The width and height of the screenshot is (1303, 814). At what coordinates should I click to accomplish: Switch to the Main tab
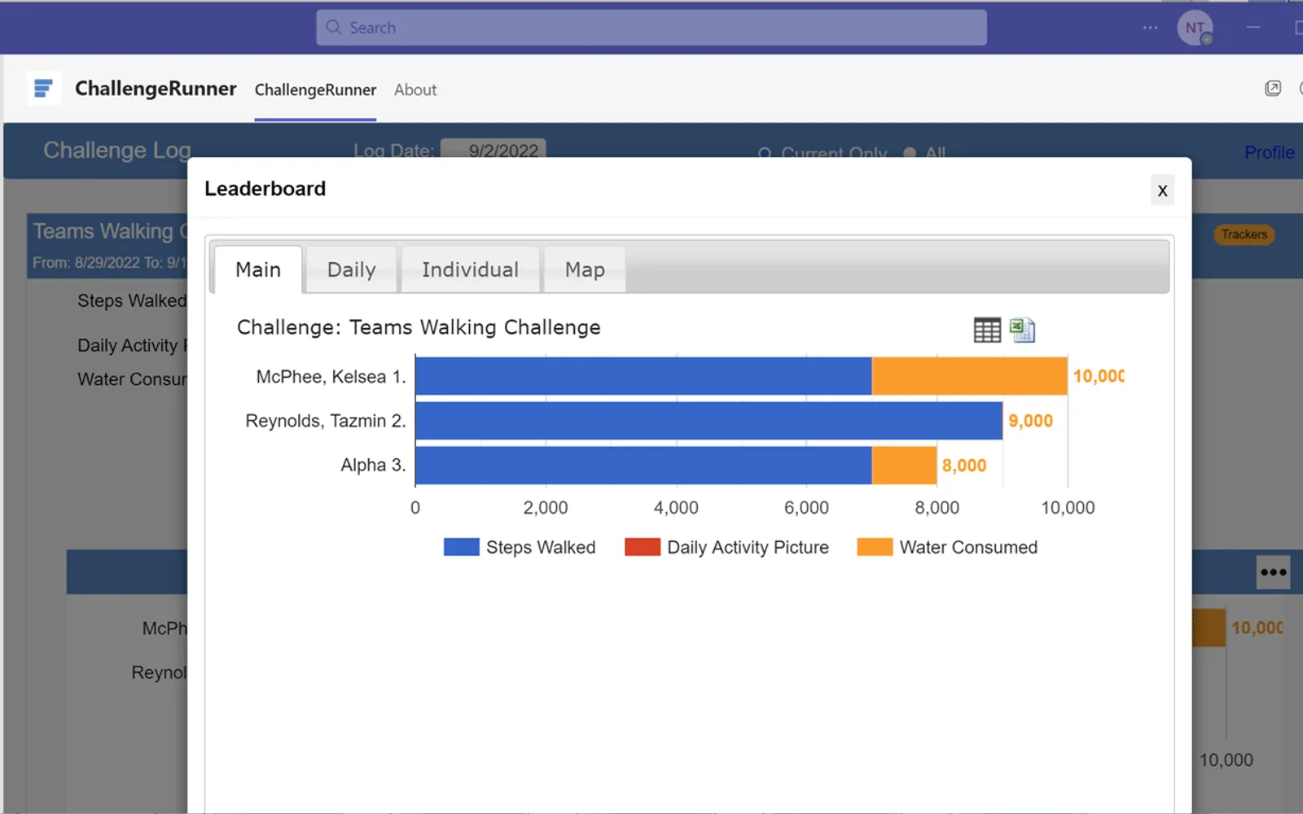[x=258, y=269]
